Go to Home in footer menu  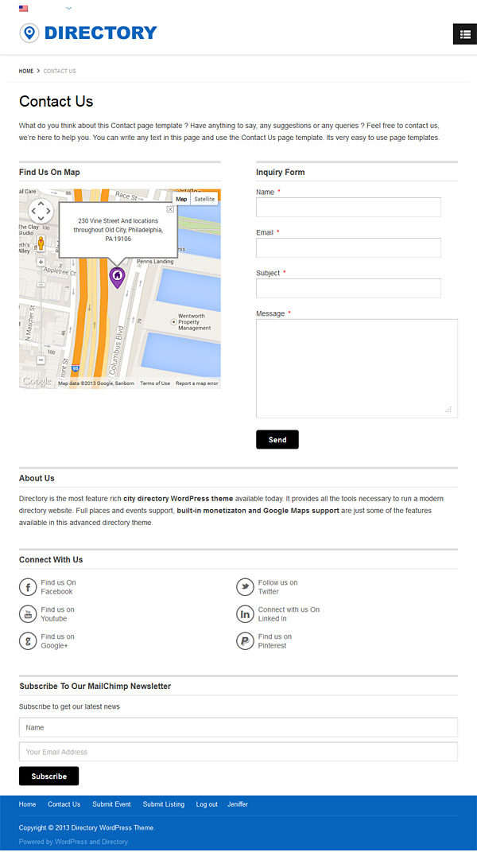coord(27,804)
